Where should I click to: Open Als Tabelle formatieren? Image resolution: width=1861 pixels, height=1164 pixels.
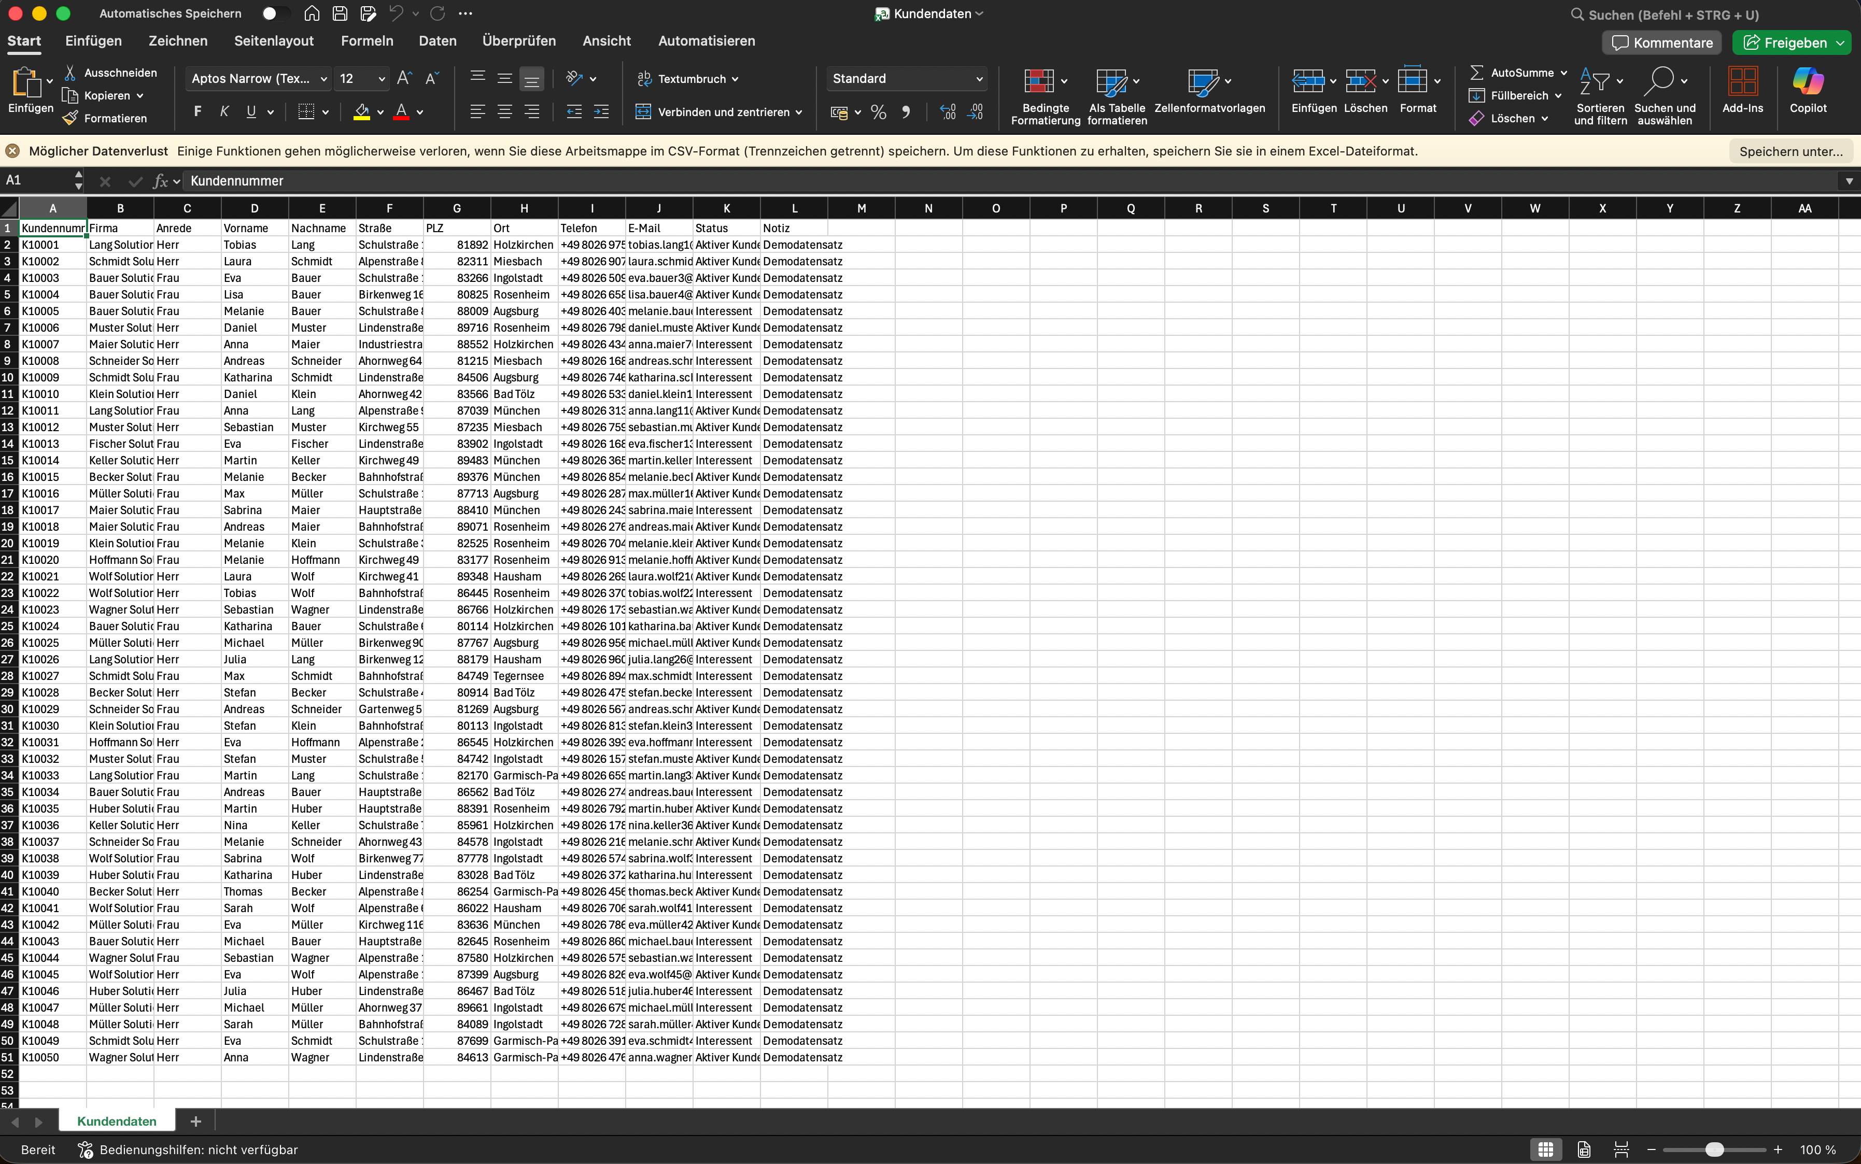(1117, 97)
